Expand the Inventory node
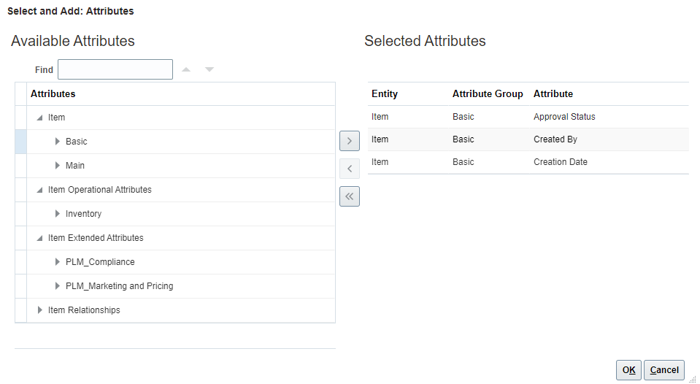This screenshot has width=700, height=384. tap(58, 214)
